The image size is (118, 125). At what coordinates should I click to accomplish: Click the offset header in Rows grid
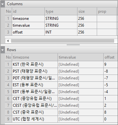(110, 57)
